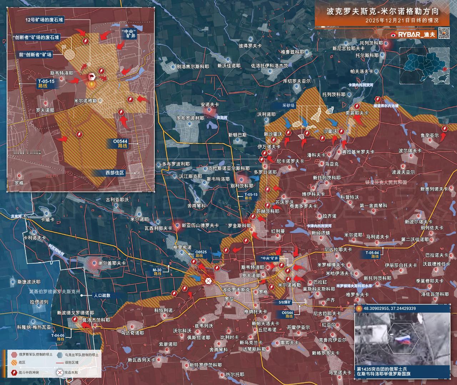Click the 新经济镇 town label
Viewport: 457px width, 385px height.
[320, 233]
